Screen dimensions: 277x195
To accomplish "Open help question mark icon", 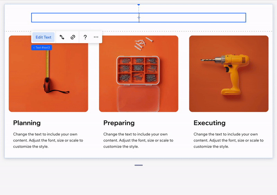I will coord(85,37).
